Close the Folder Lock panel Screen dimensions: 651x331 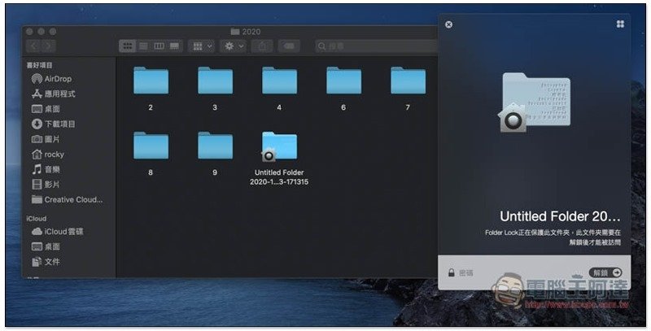[x=448, y=24]
